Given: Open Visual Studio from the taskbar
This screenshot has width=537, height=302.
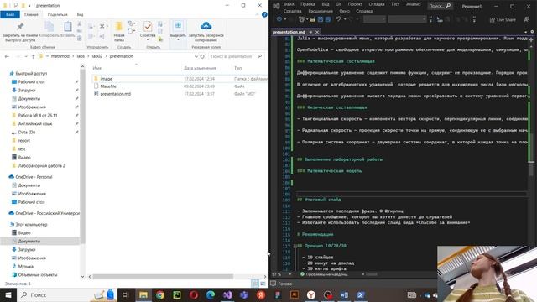Looking at the screenshot, I should pos(227,294).
